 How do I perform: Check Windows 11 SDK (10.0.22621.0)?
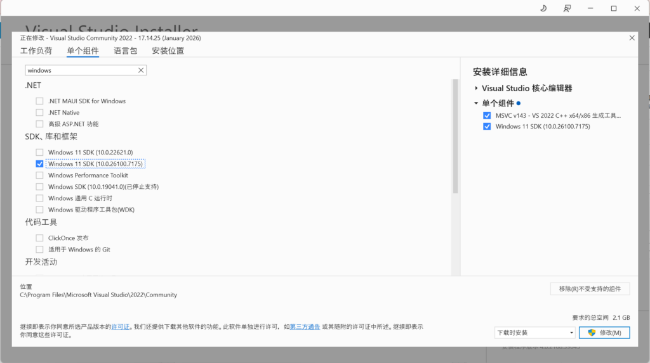(39, 152)
